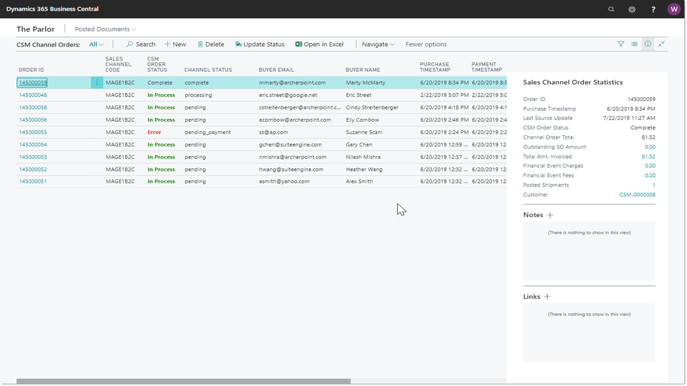
Task: Open order 145000059 link
Action: 33,83
